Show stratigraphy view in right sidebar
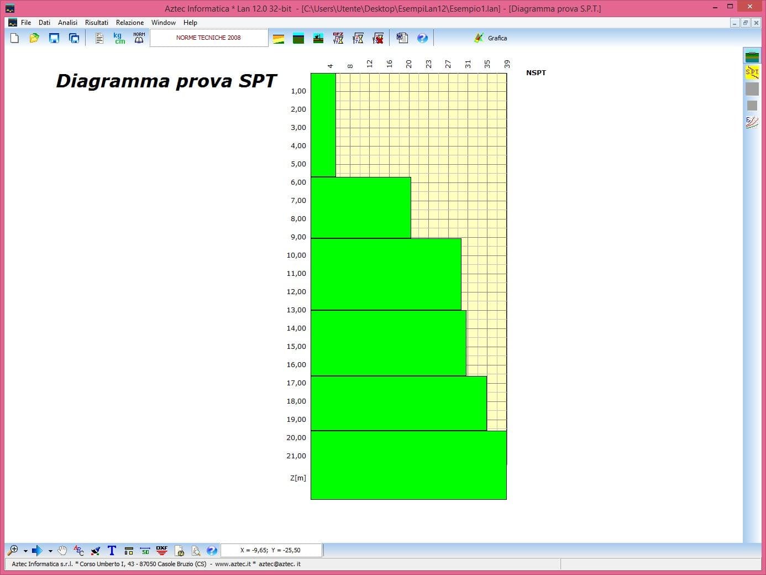 [752, 56]
